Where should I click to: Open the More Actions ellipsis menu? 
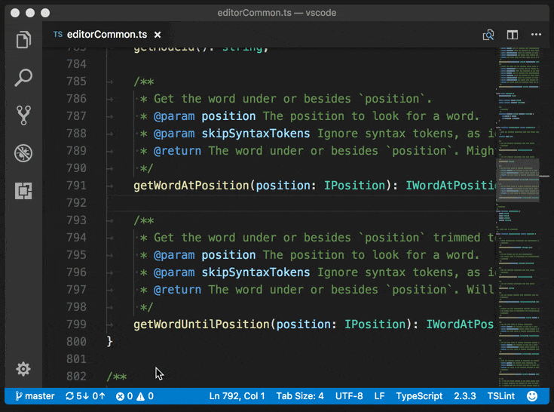click(536, 35)
